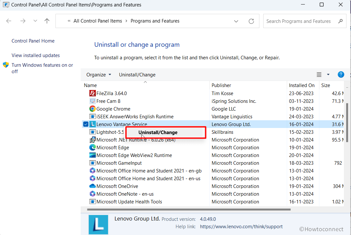The image size is (351, 235).
Task: Click publisher Skillbrains cell
Action: coord(222,132)
